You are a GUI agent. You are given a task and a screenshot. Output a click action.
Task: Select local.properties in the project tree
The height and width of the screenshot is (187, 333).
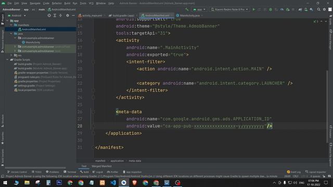[27, 90]
